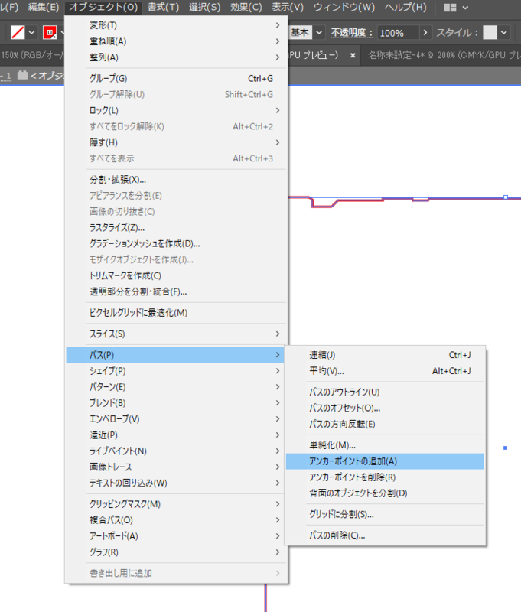The width and height of the screenshot is (521, 612).
Task: Click the fill color swatch (none)
Action: pyautogui.click(x=18, y=32)
